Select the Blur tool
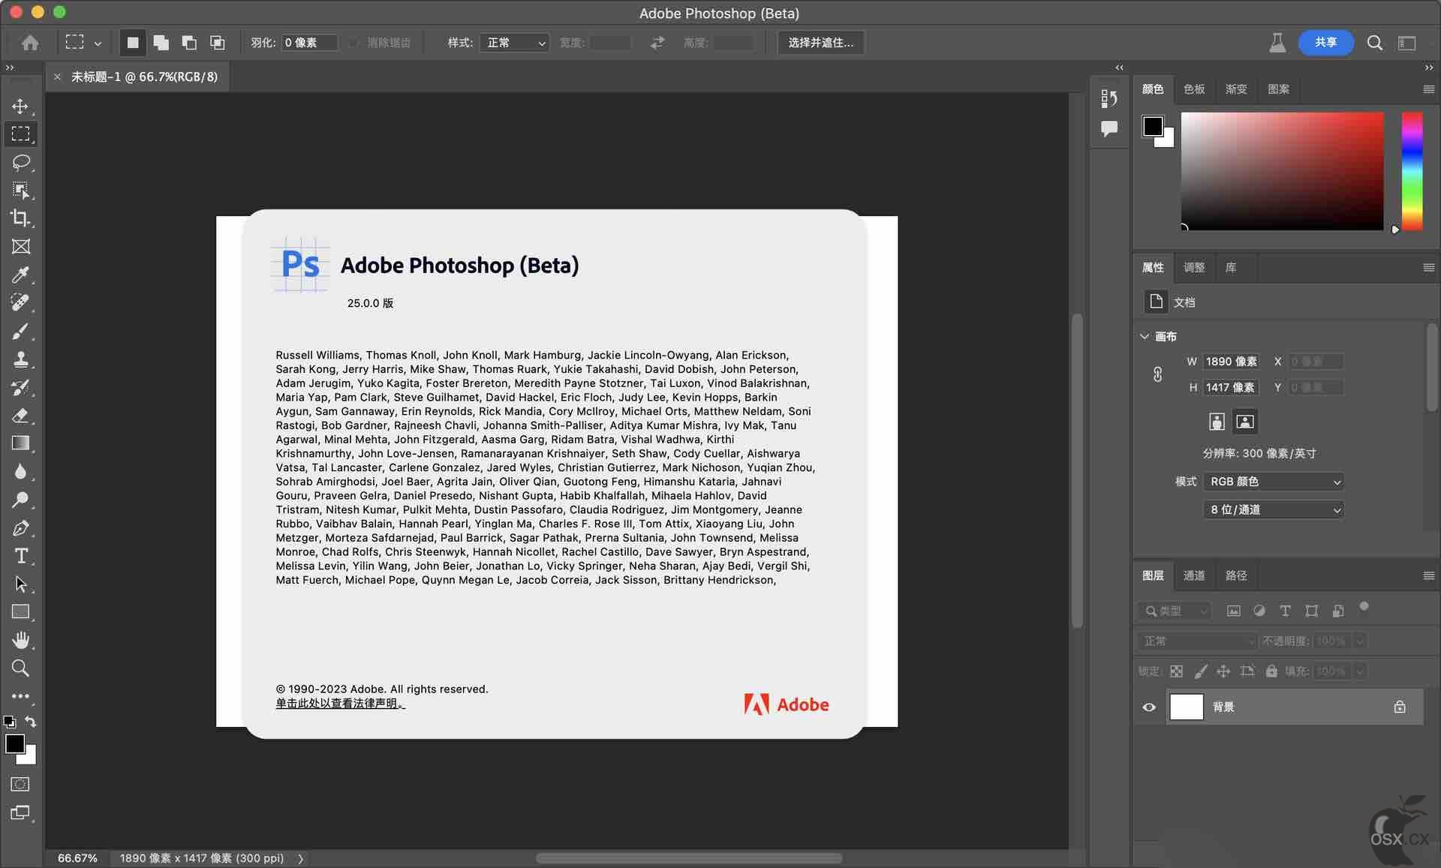The width and height of the screenshot is (1441, 868). coord(20,472)
